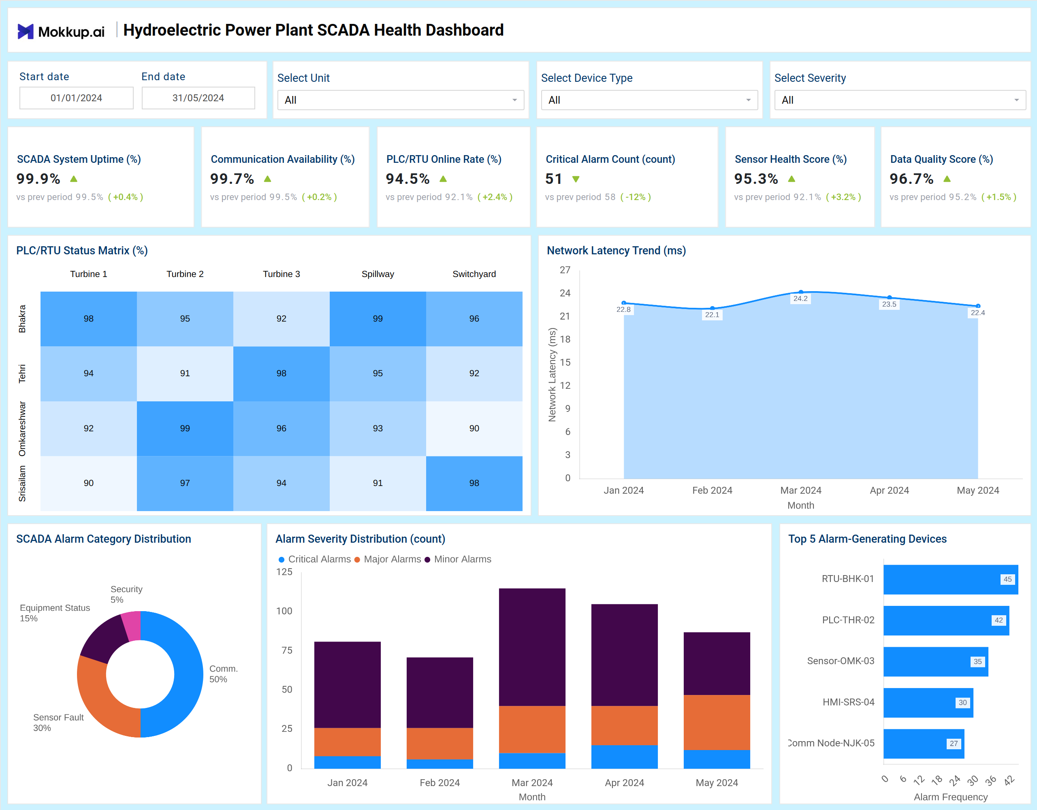Image resolution: width=1037 pixels, height=810 pixels.
Task: Click the May 2024 latency point 22.4
Action: point(978,306)
